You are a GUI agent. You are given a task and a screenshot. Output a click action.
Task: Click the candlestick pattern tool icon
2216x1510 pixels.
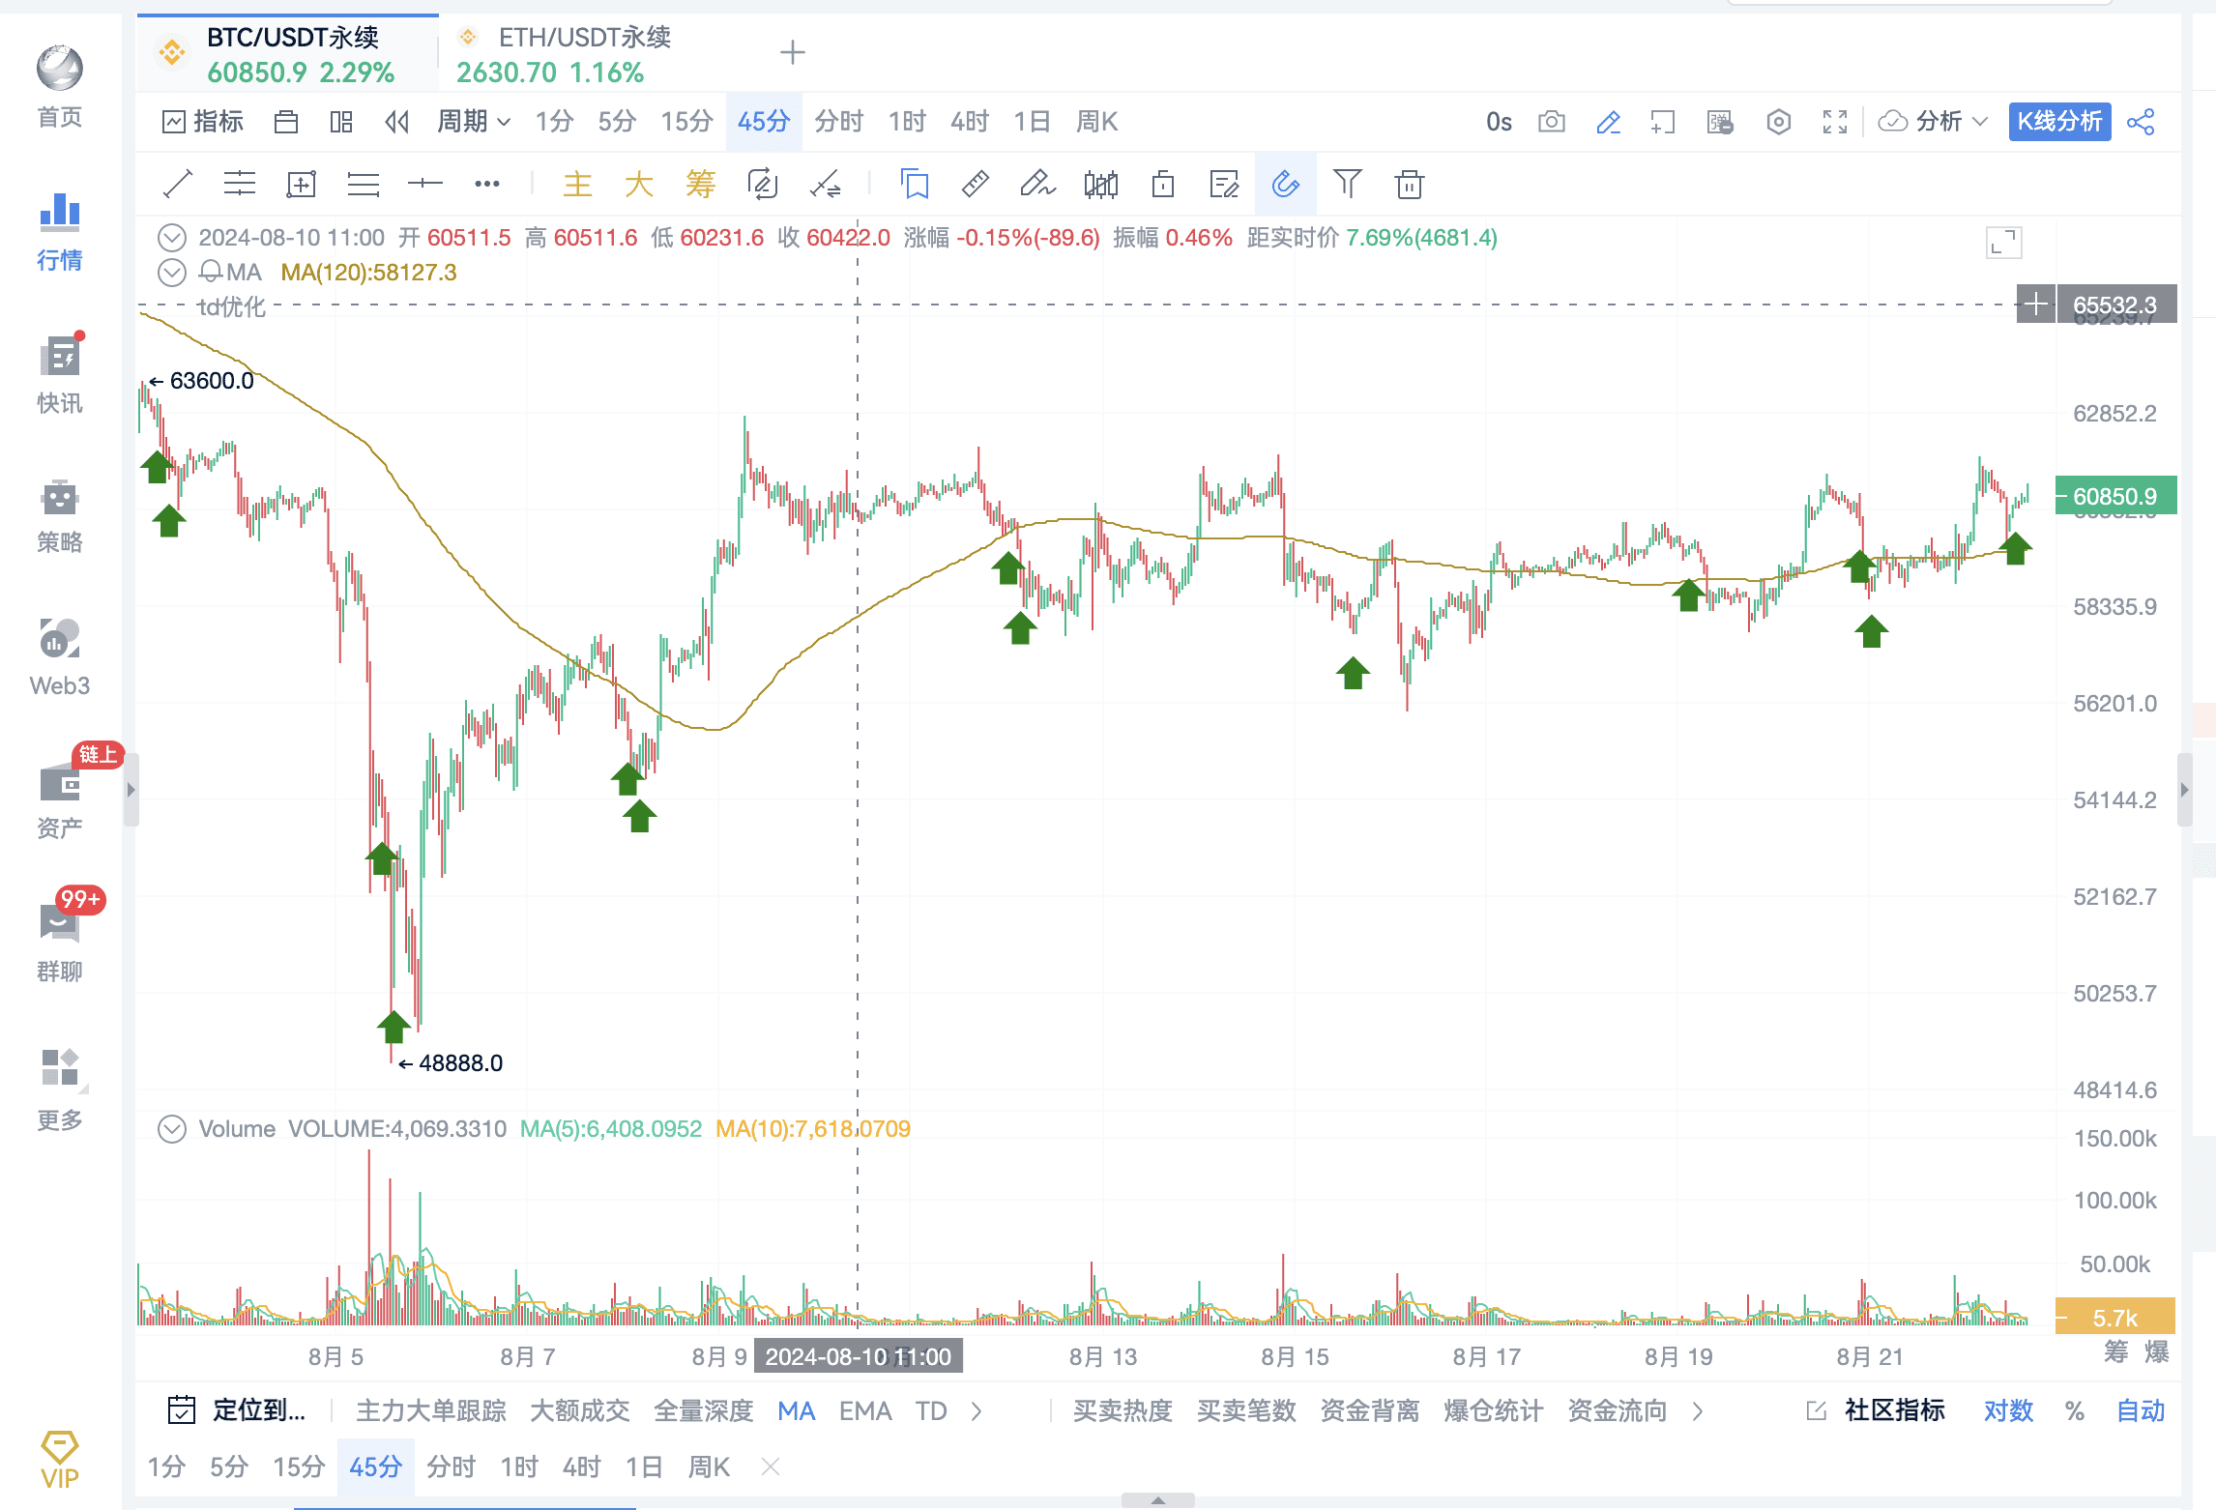coord(1100,184)
